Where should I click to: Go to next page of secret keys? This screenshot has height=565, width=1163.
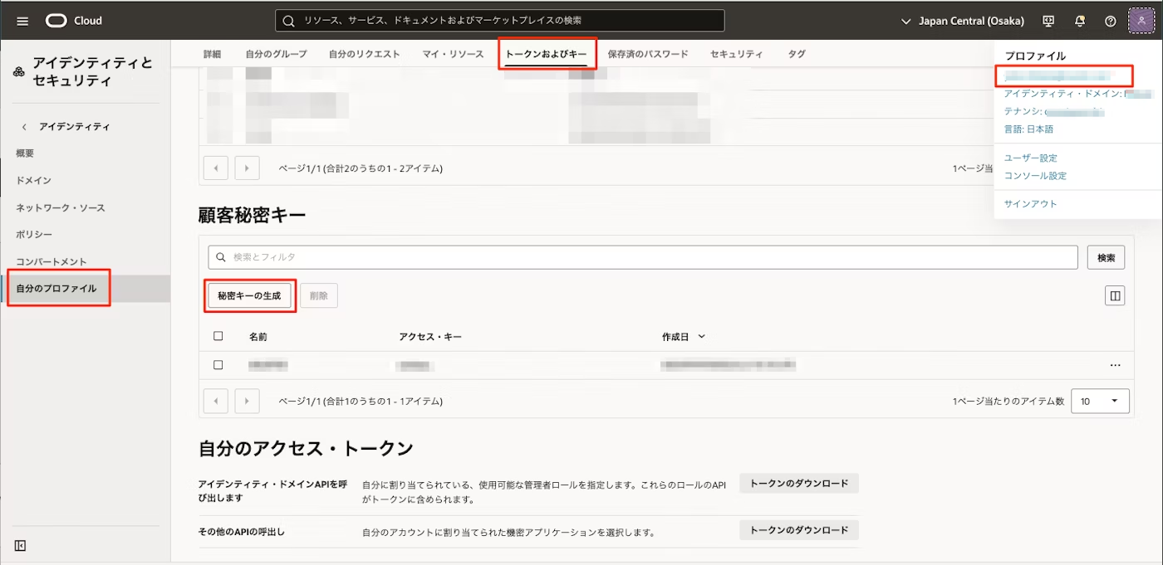tap(247, 401)
